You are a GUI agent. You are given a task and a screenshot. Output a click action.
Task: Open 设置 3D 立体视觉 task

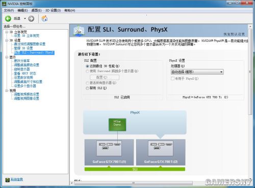pyautogui.click(x=27, y=36)
